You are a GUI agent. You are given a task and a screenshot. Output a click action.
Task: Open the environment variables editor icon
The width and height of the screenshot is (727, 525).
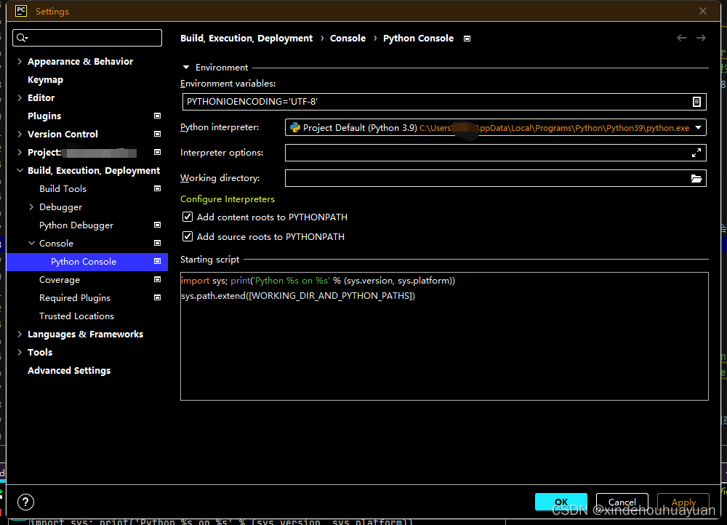point(696,102)
